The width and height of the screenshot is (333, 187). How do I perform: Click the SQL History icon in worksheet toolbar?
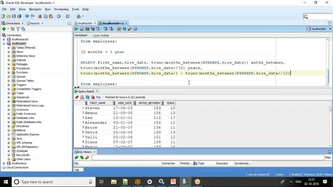pyautogui.click(x=135, y=29)
